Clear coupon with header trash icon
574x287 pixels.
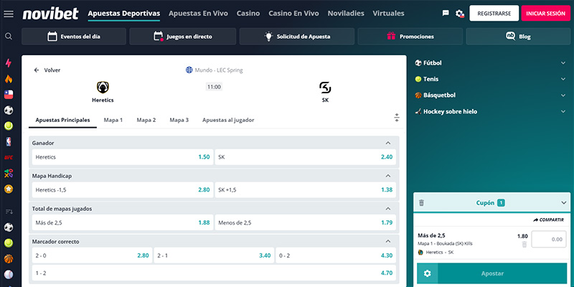point(421,202)
